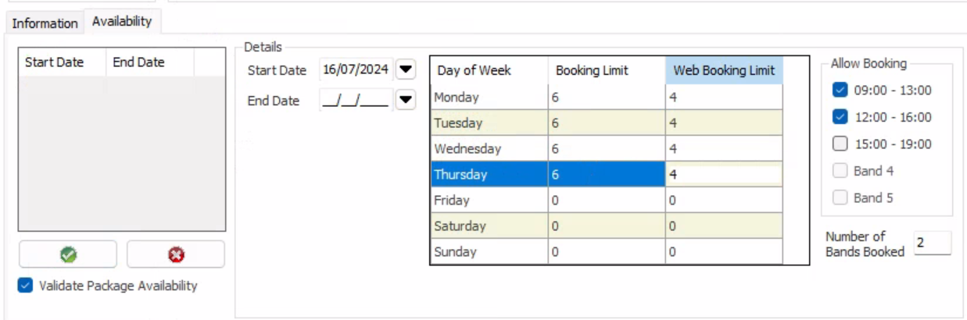Click Monday's Booking Limit cell
The image size is (967, 320).
point(607,98)
